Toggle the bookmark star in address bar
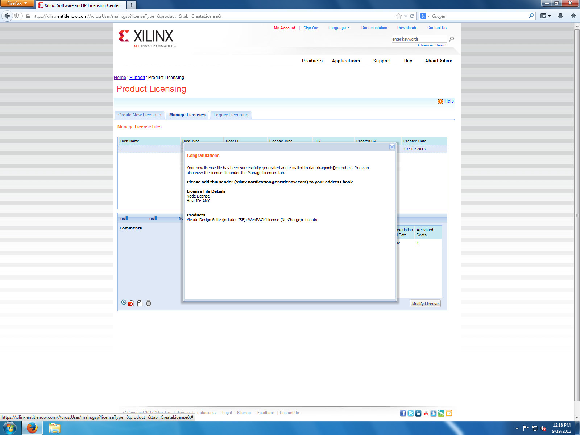Screen dimensions: 580x435 pos(398,16)
